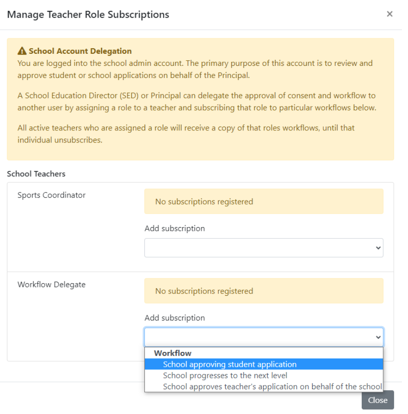Click 'Manage Teacher Role Subscriptions' title

coord(88,14)
